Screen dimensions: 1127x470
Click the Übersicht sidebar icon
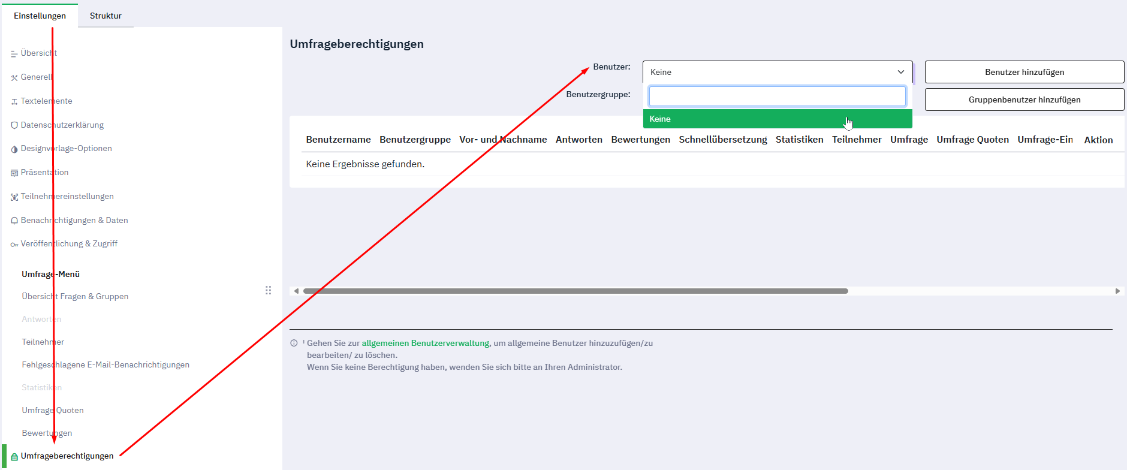tap(14, 54)
